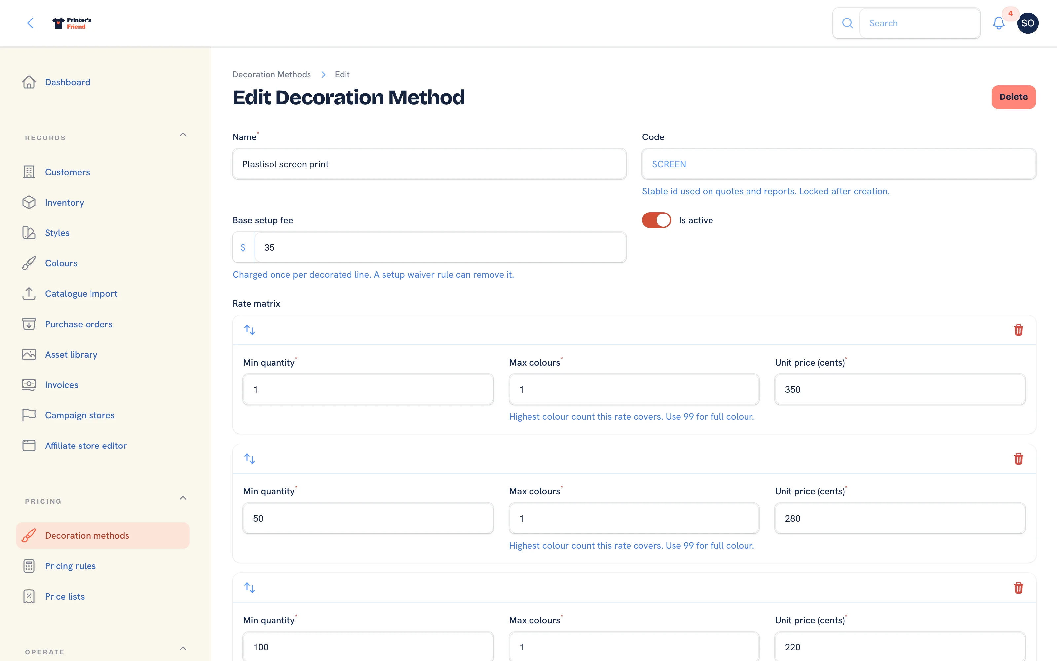This screenshot has height=661, width=1057.
Task: Click the Delete button
Action: point(1013,97)
